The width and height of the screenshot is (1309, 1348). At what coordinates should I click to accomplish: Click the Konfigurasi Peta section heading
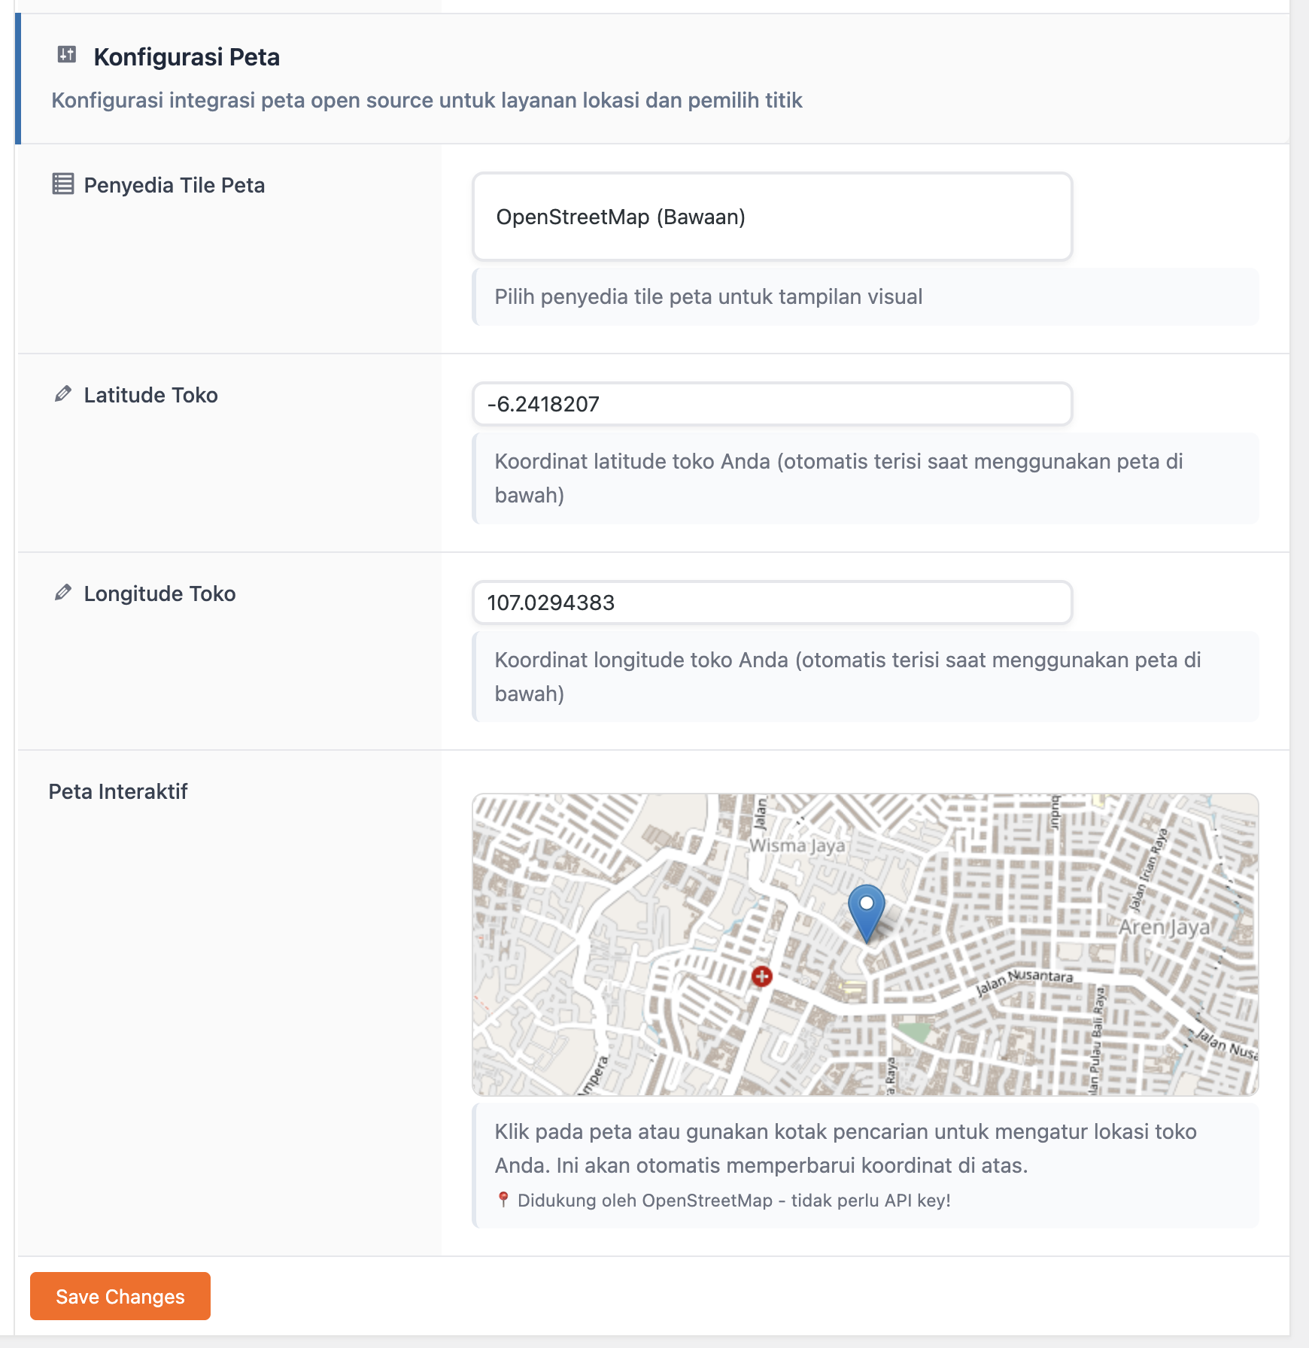[x=187, y=57]
